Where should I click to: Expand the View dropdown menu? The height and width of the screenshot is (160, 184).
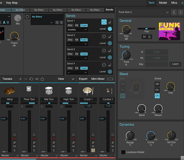click(66, 79)
